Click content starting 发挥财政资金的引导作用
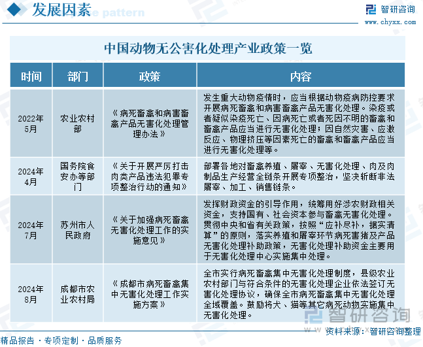The height and width of the screenshot is (347, 423). pyautogui.click(x=299, y=230)
